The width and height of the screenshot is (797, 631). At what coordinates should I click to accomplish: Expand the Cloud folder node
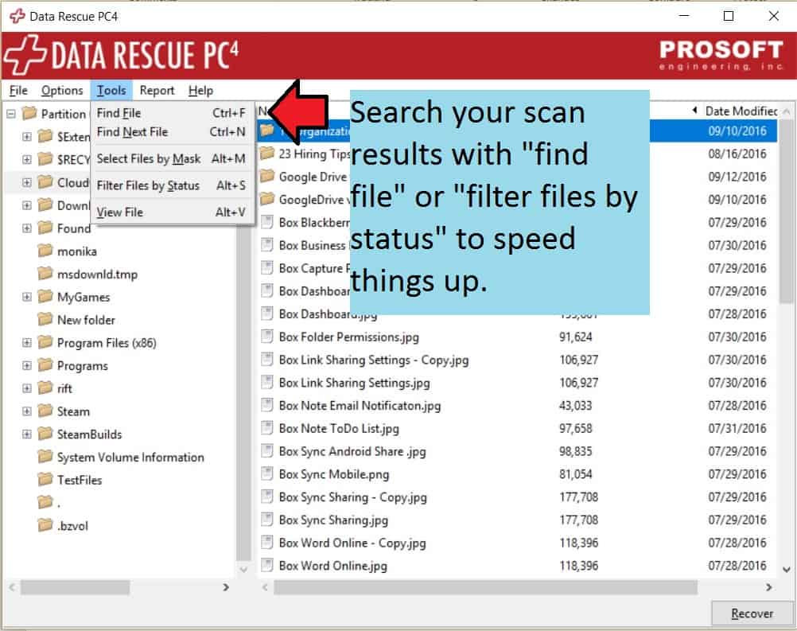27,182
